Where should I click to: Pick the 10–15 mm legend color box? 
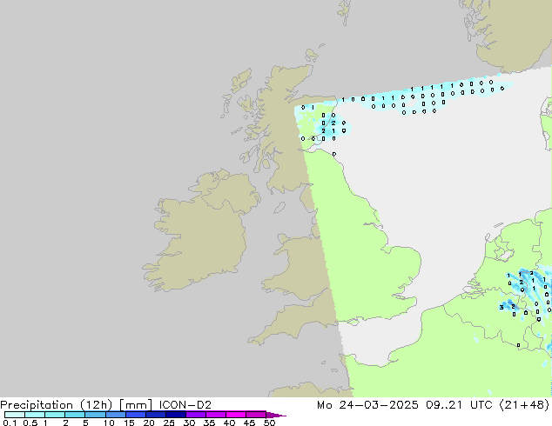[115, 415]
